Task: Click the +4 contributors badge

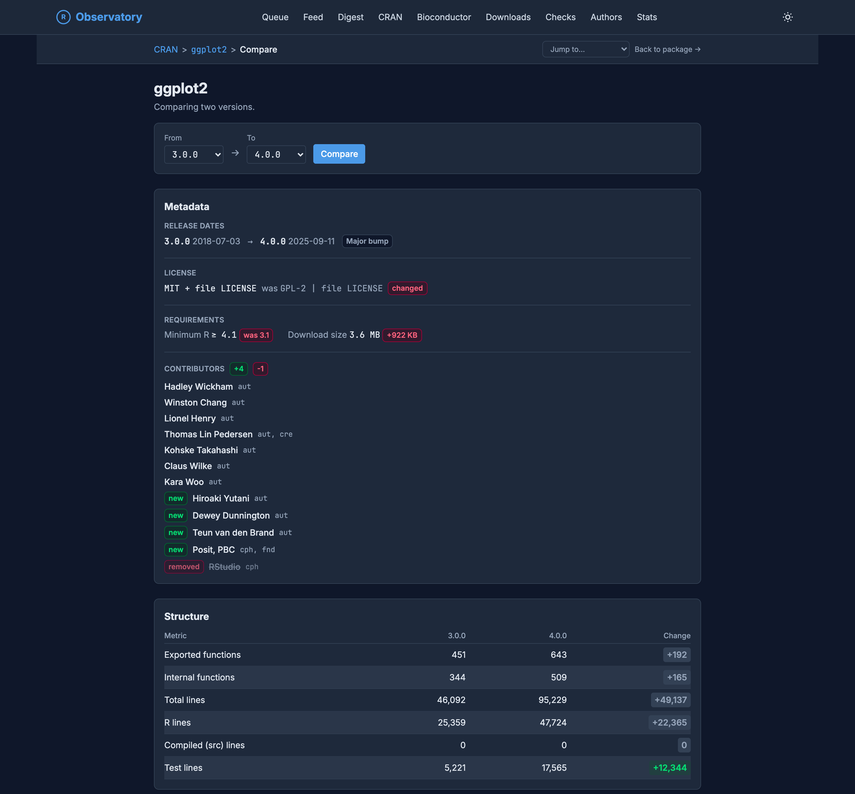Action: tap(238, 369)
